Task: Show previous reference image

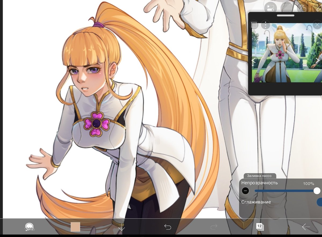Action: click(x=254, y=60)
